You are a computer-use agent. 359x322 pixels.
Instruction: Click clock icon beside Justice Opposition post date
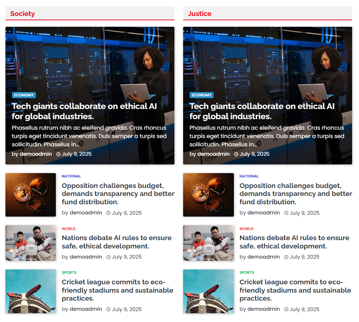pos(286,213)
